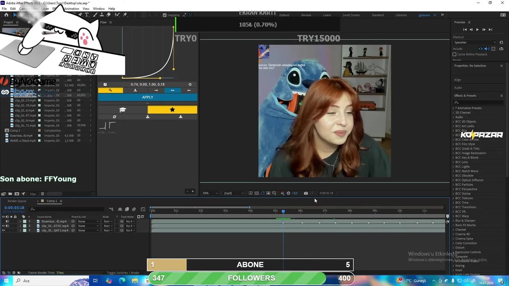
Task: Open the View menu
Action: click(x=86, y=9)
